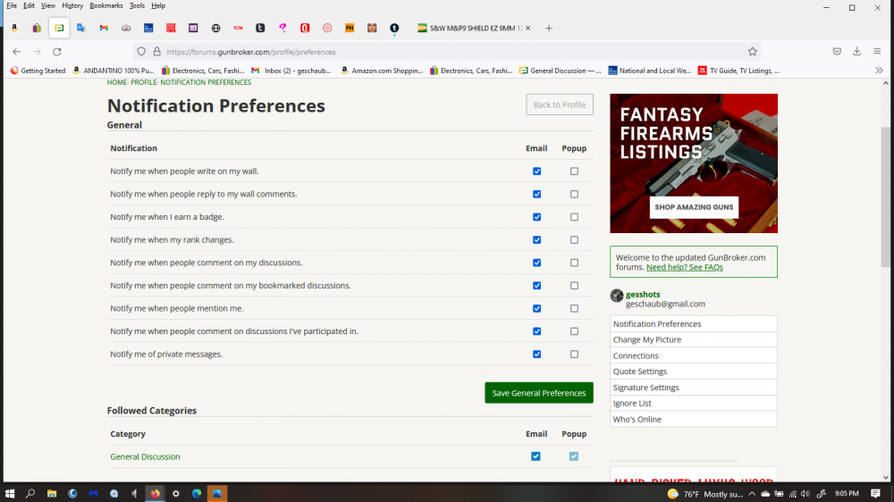This screenshot has width=894, height=502.
Task: Open the Tools menu
Action: point(137,5)
